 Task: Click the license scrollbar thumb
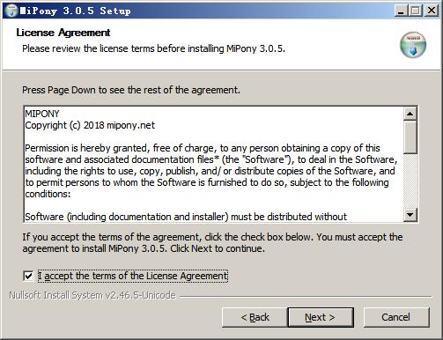(410, 137)
